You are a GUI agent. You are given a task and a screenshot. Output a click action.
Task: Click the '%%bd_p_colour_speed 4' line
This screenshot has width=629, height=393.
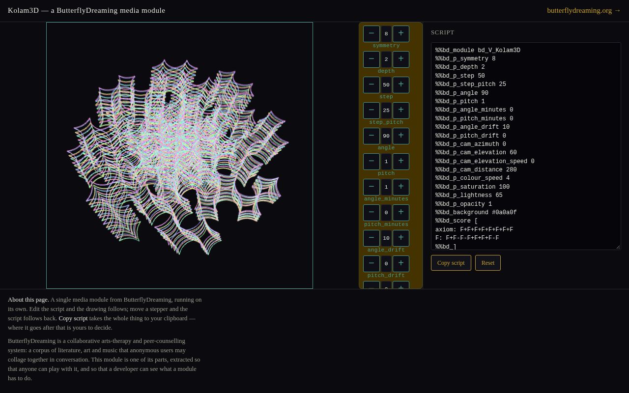coord(473,178)
